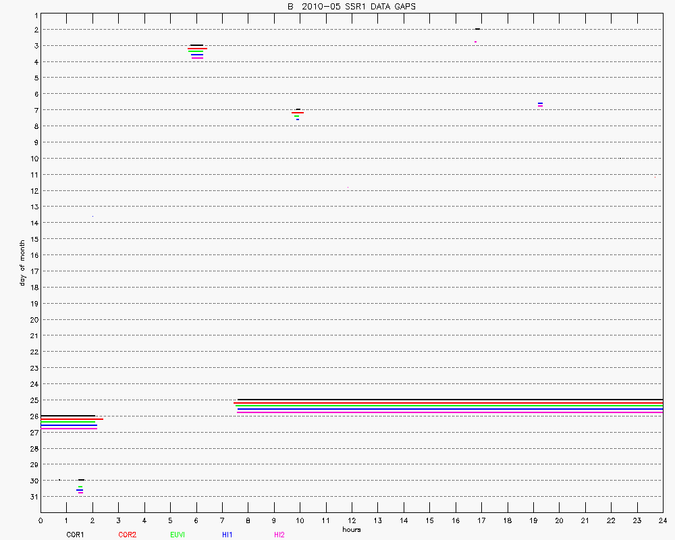The width and height of the screenshot is (675, 540).
Task: Click the magenta HI2 legend label
Action: click(x=279, y=535)
